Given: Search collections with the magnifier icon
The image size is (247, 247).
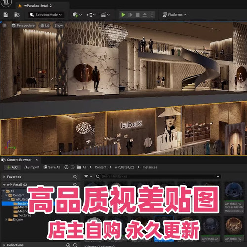Looking at the screenshot, I should coord(75,245).
